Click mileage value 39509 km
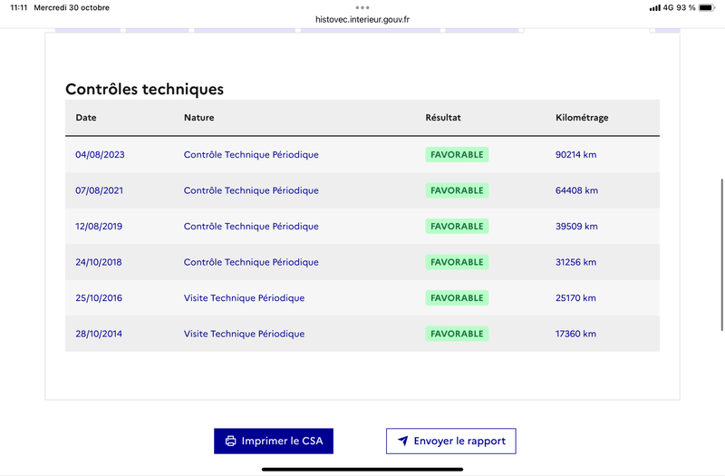This screenshot has width=725, height=476. [576, 226]
